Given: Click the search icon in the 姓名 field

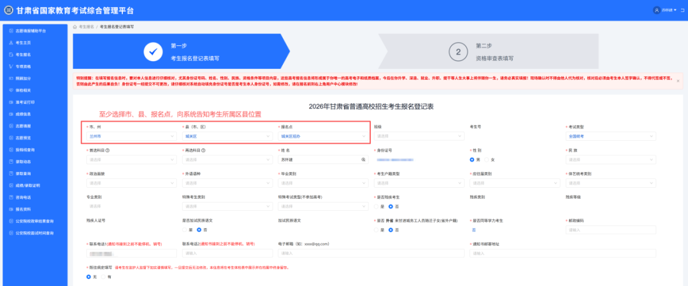Looking at the screenshot, I should pyautogui.click(x=364, y=159).
